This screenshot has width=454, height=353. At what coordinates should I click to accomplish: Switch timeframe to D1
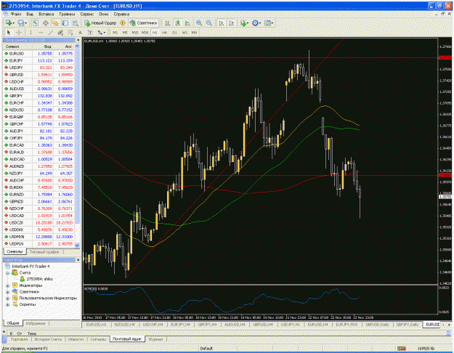(174, 33)
